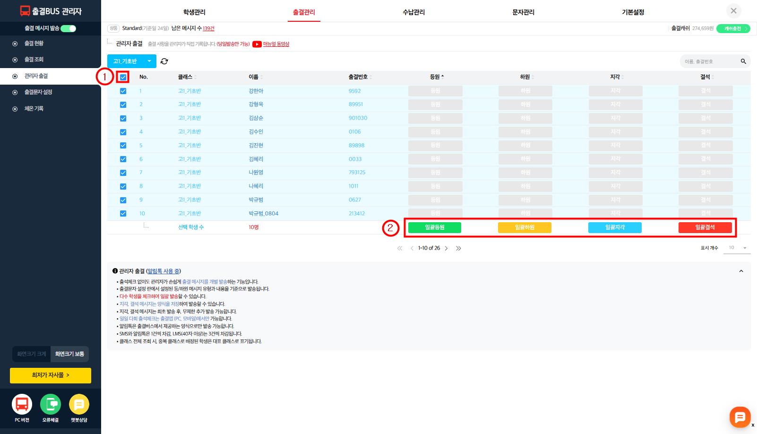The height and width of the screenshot is (434, 757).
Task: Open the orange live chat bubble
Action: (x=740, y=417)
